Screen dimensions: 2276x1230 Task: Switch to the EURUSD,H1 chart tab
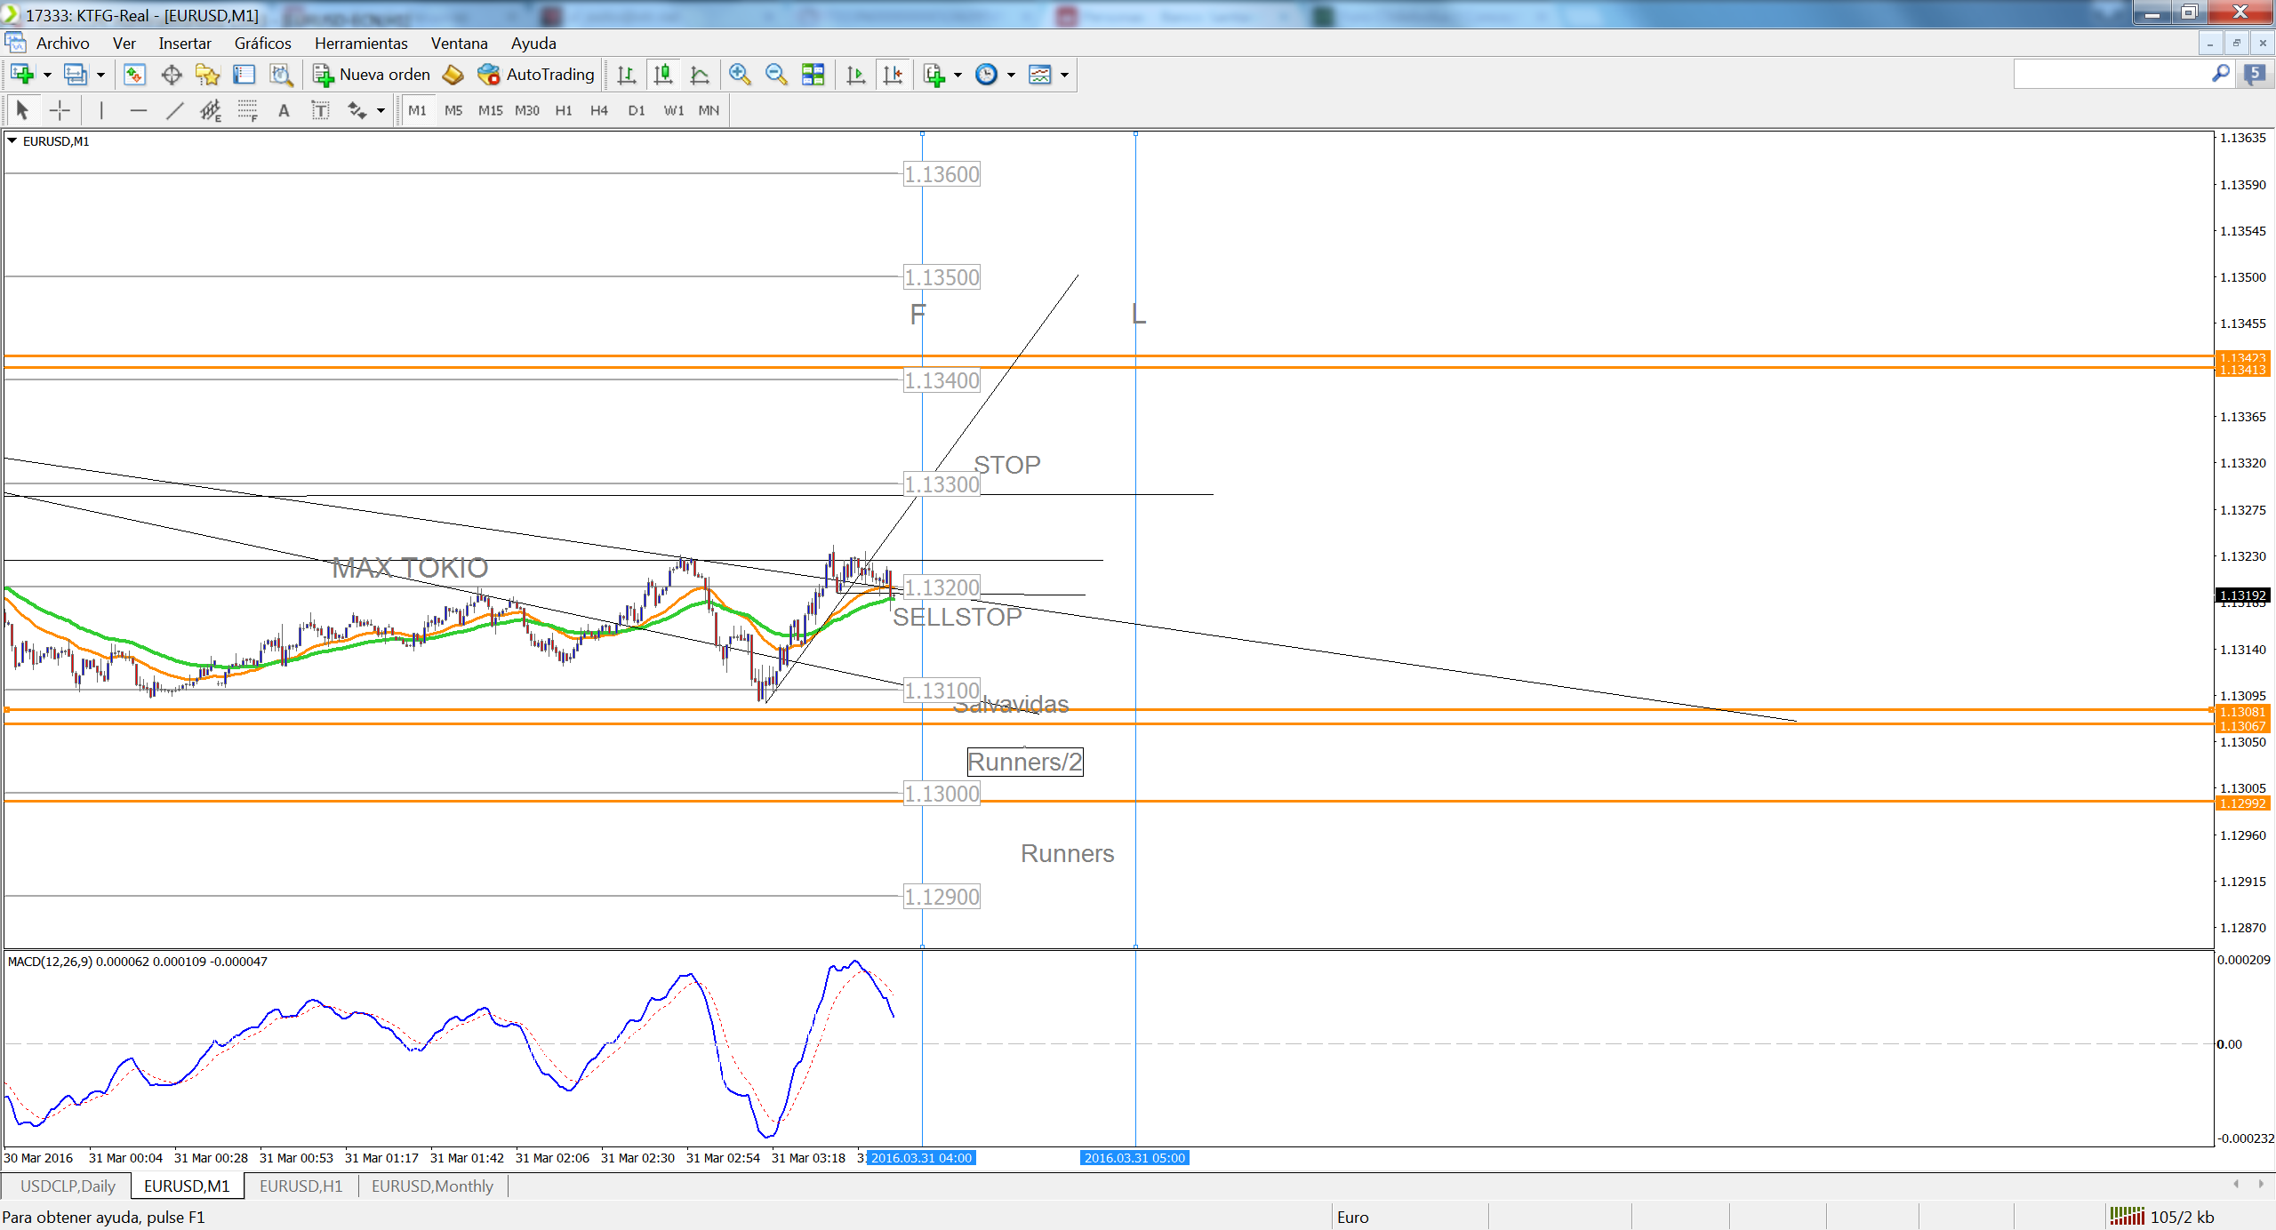(x=301, y=1186)
